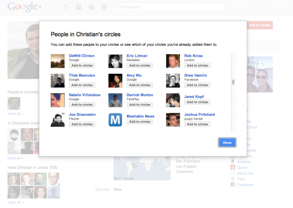Open View all under Have Christian in circles
Image resolution: width=293 pixels, height=208 pixels.
16,203
